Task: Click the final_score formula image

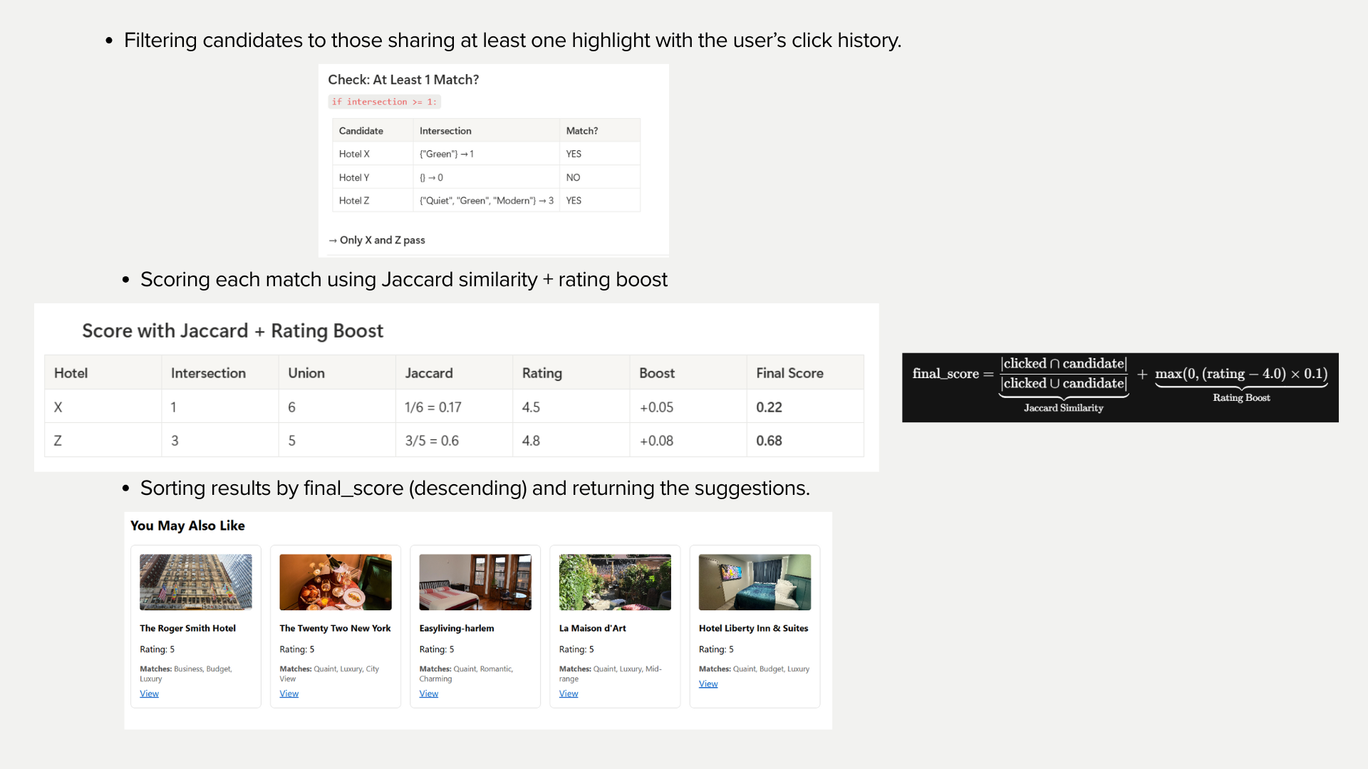Action: (x=1119, y=387)
